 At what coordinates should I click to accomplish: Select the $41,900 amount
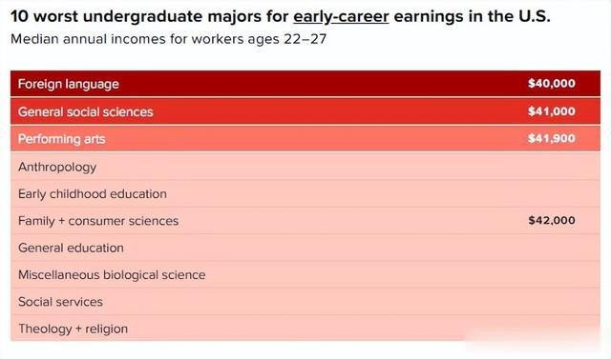click(552, 139)
